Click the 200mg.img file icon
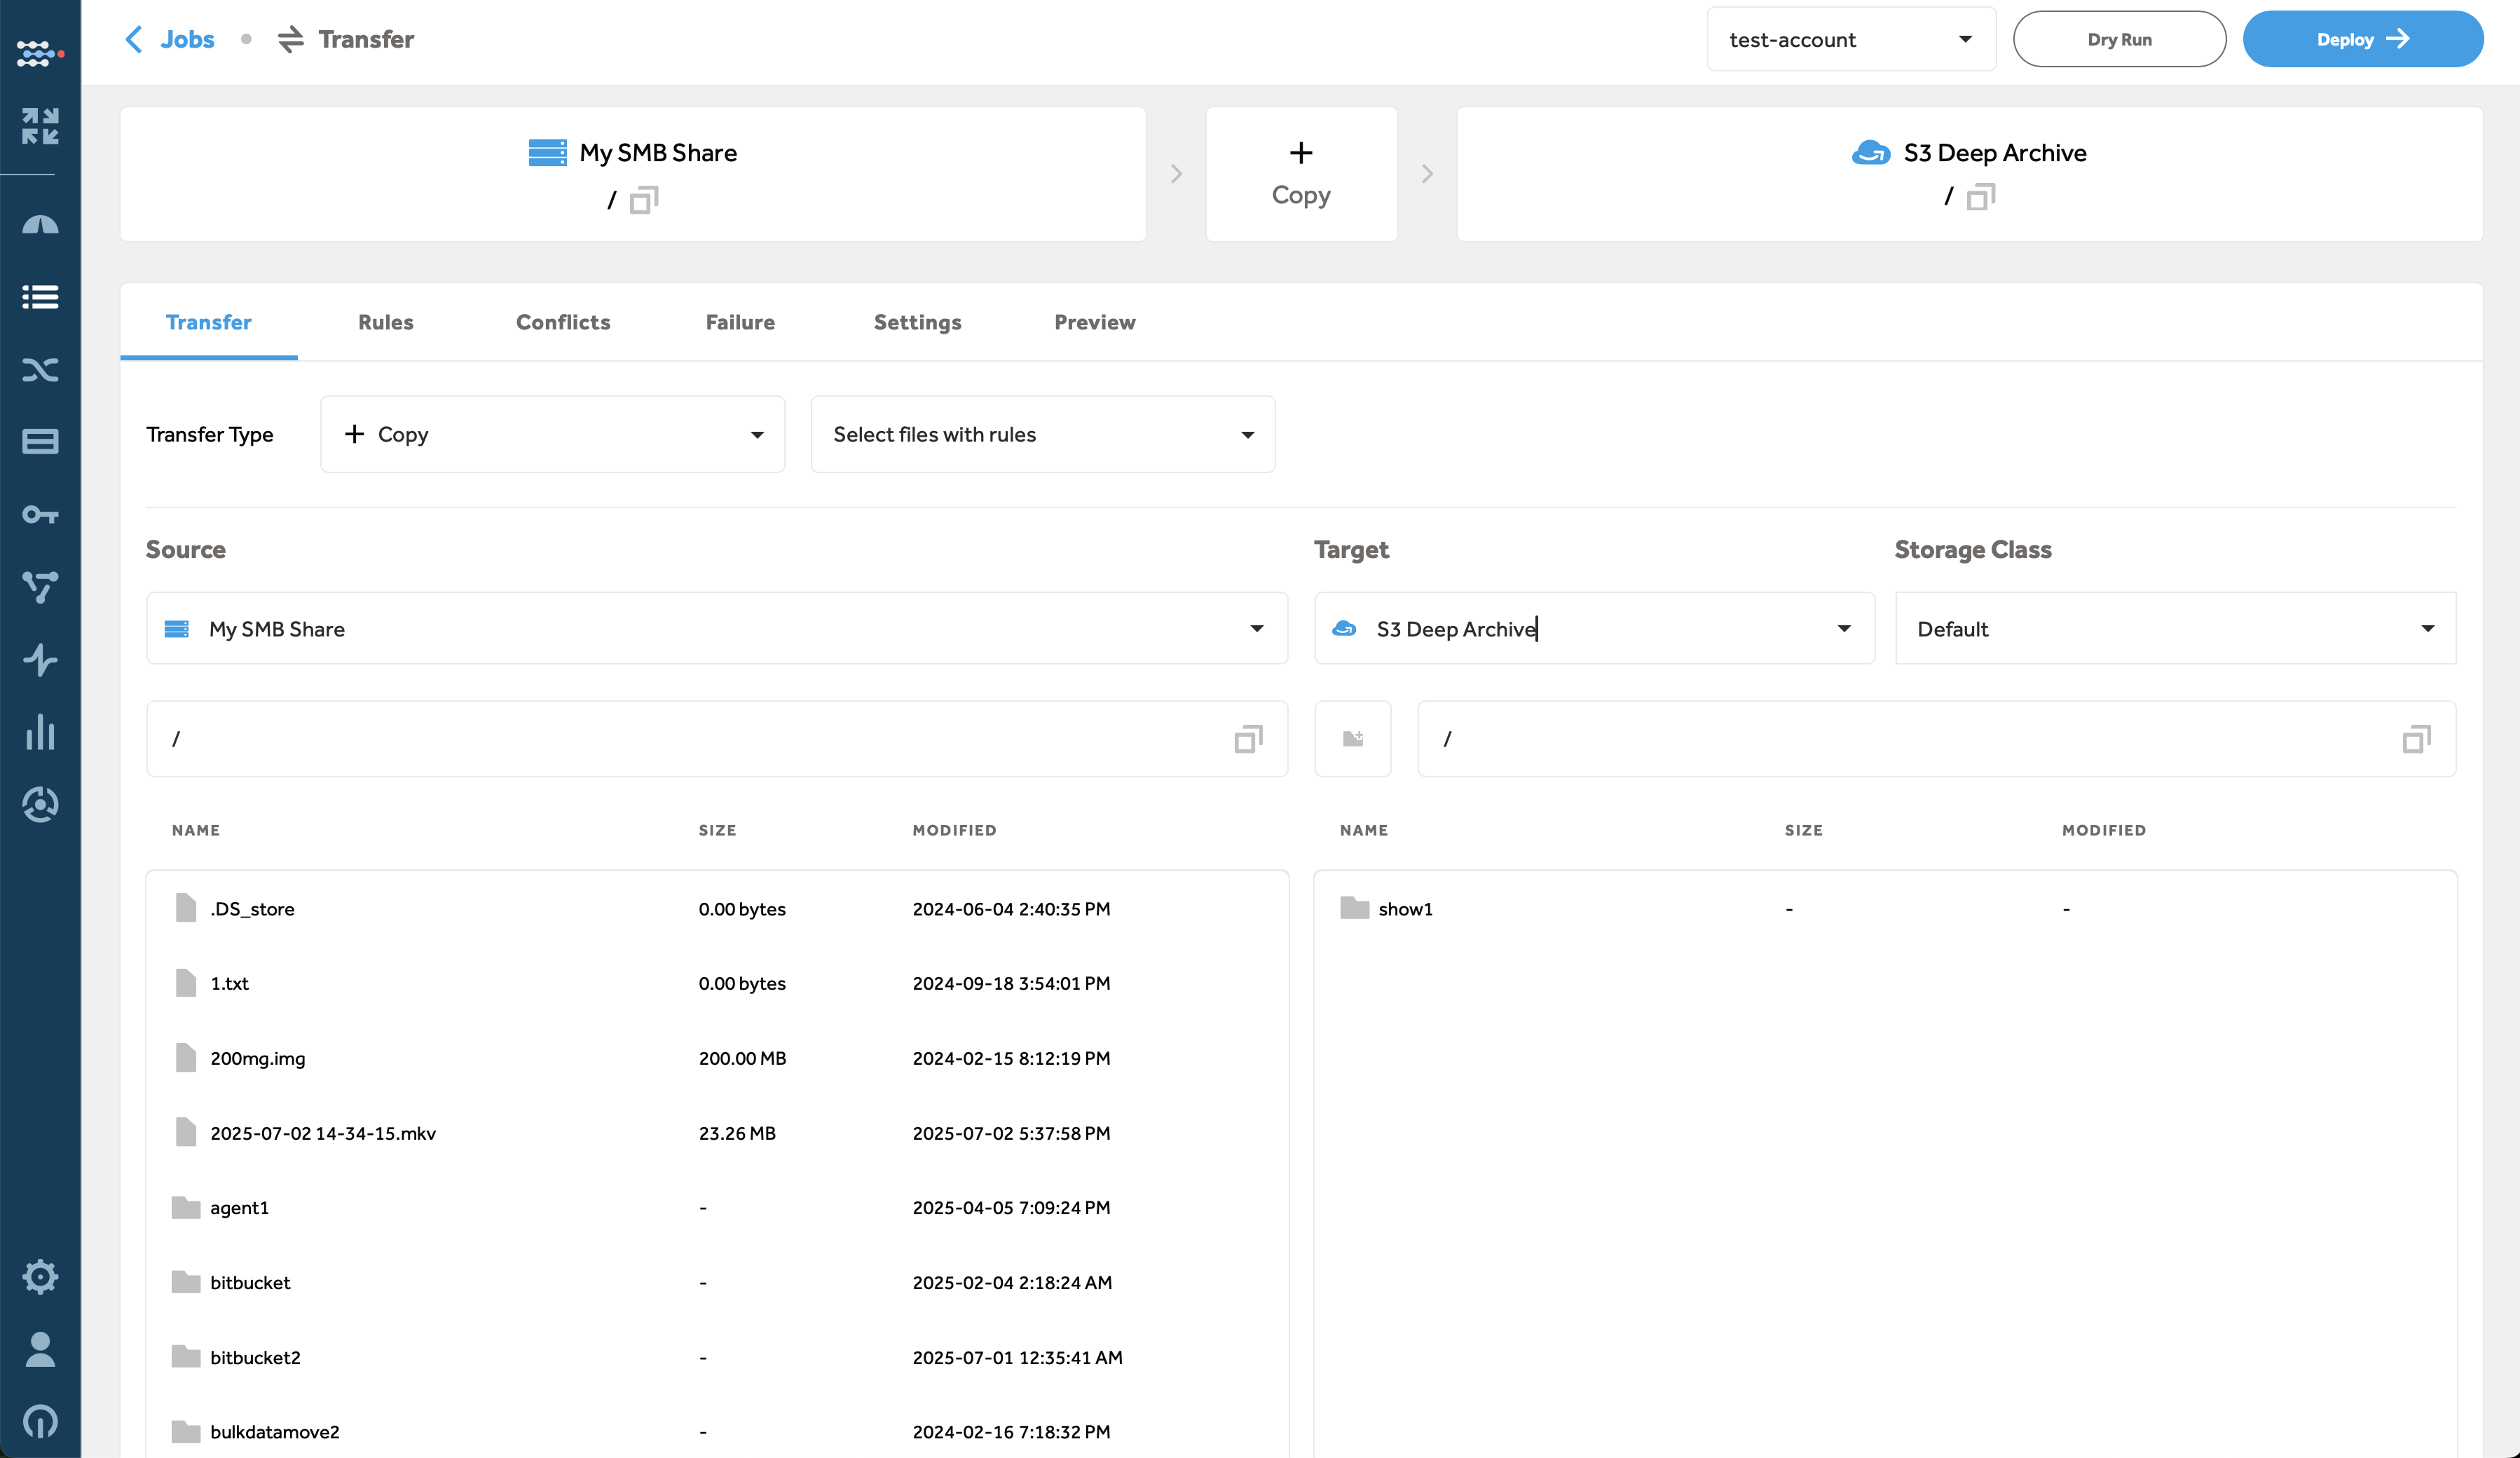 [186, 1057]
